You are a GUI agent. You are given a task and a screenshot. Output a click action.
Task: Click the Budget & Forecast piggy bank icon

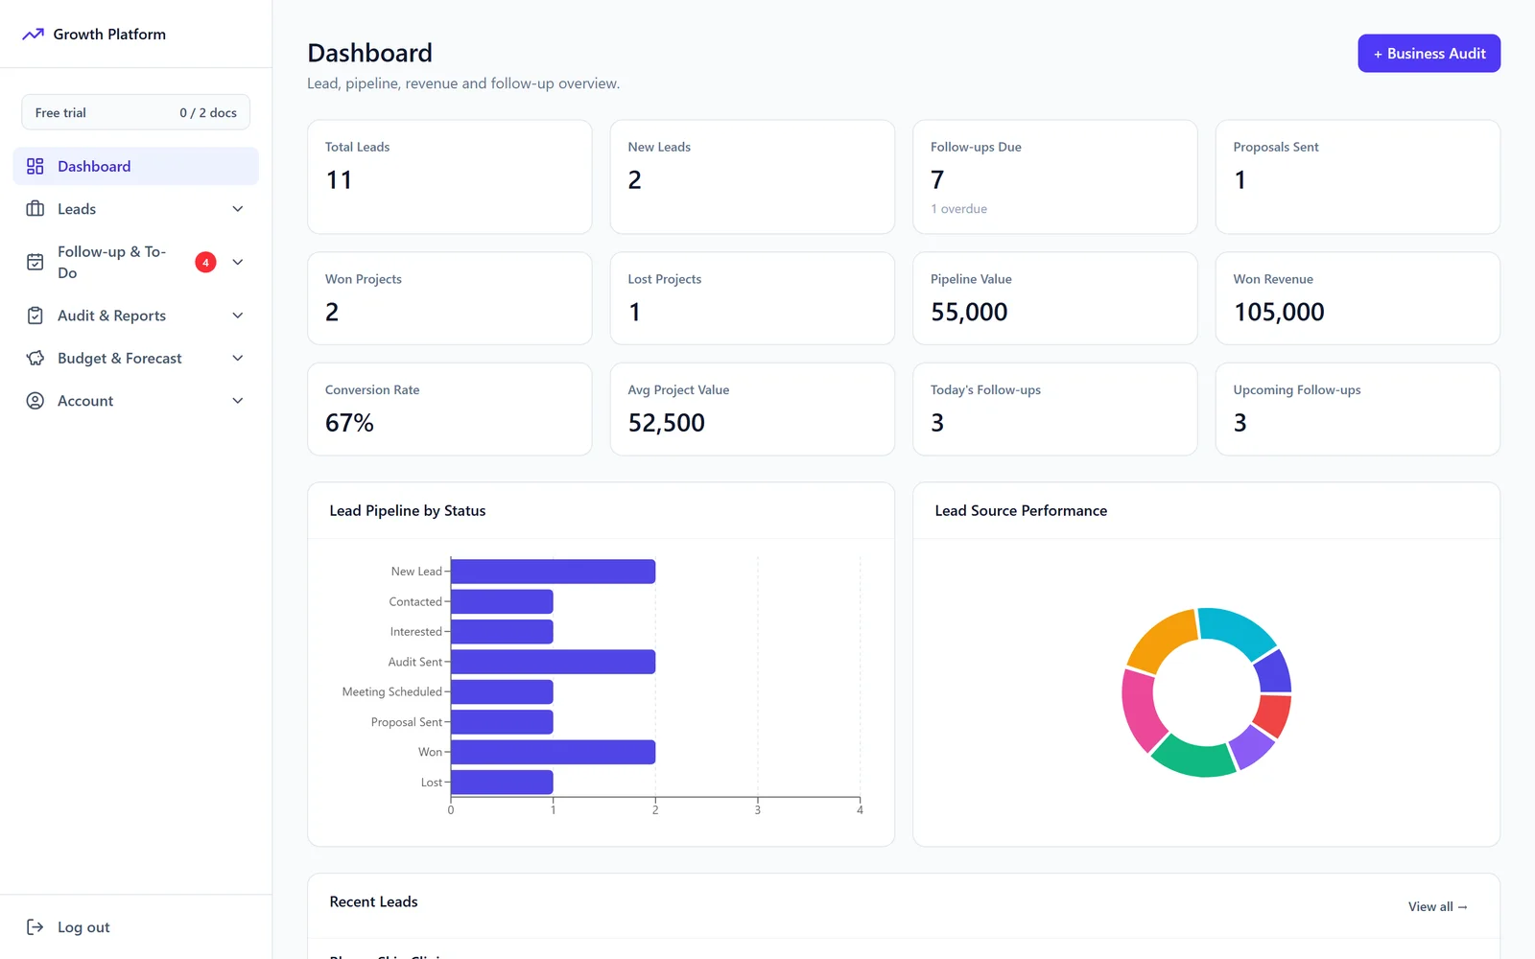(35, 358)
